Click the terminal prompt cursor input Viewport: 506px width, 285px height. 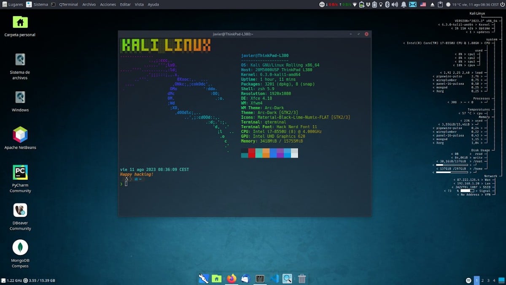[x=126, y=184]
